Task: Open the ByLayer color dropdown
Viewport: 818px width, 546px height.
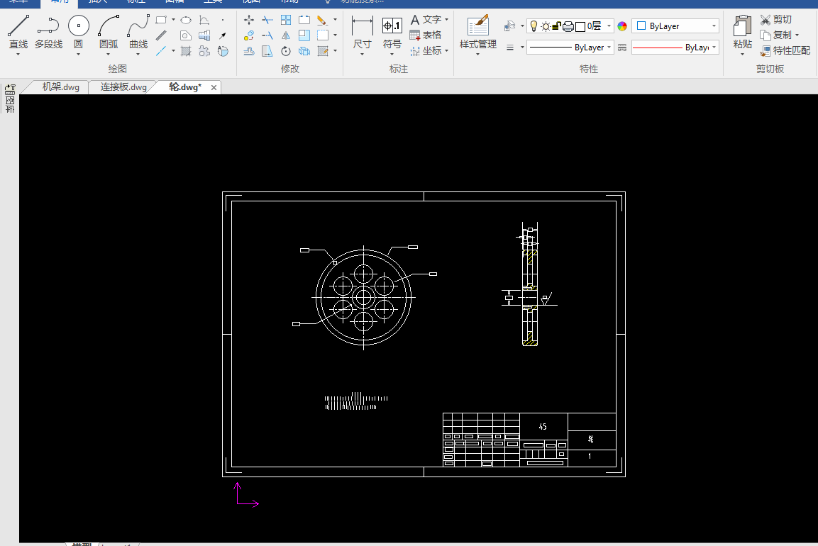Action: coord(713,26)
